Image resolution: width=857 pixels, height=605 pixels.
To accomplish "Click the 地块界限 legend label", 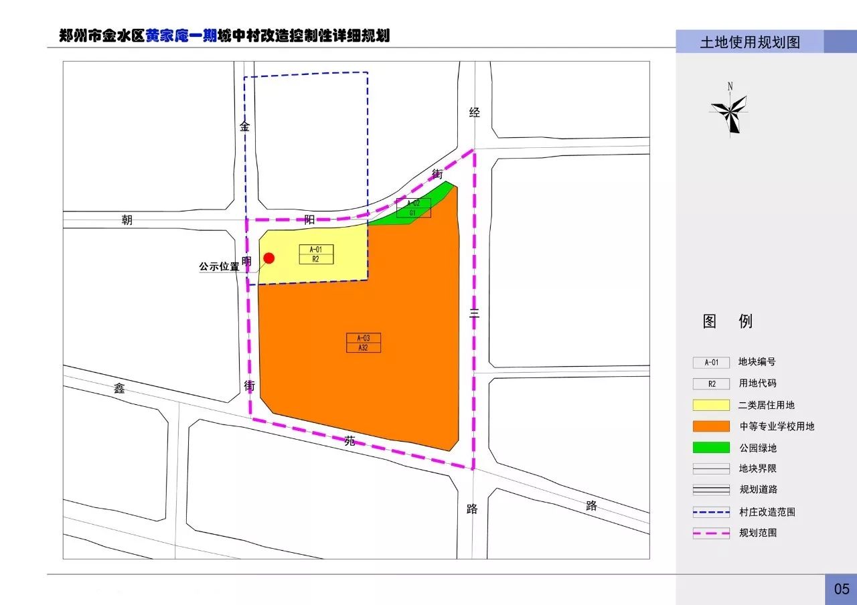I will tap(757, 468).
